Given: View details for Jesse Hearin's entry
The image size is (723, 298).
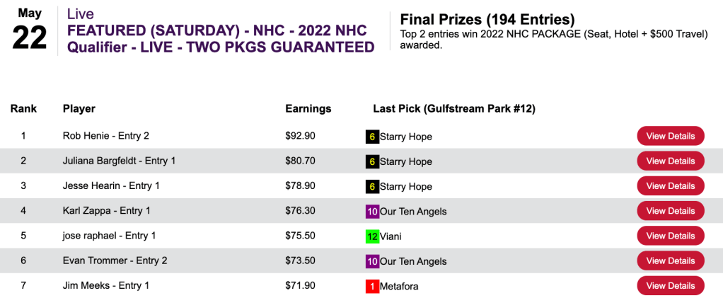Looking at the screenshot, I should (x=670, y=186).
